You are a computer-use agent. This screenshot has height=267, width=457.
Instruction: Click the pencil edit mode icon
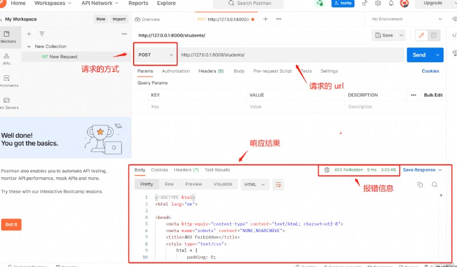click(x=421, y=35)
